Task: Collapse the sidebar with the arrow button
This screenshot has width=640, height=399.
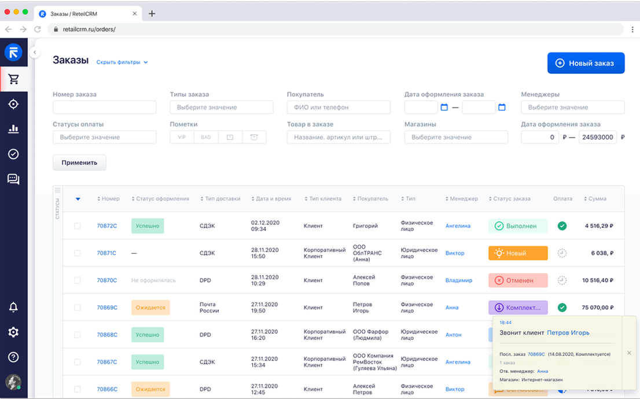Action: tap(35, 52)
